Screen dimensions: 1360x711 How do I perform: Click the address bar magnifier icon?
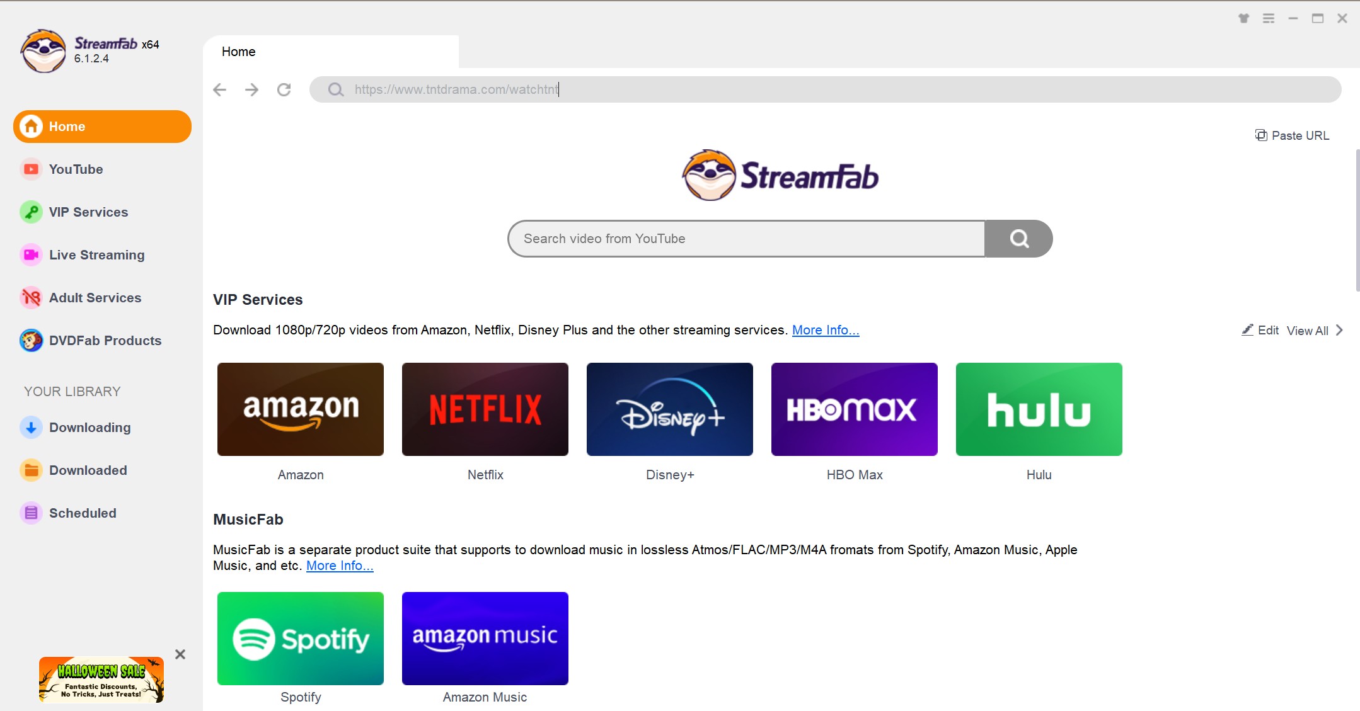336,89
